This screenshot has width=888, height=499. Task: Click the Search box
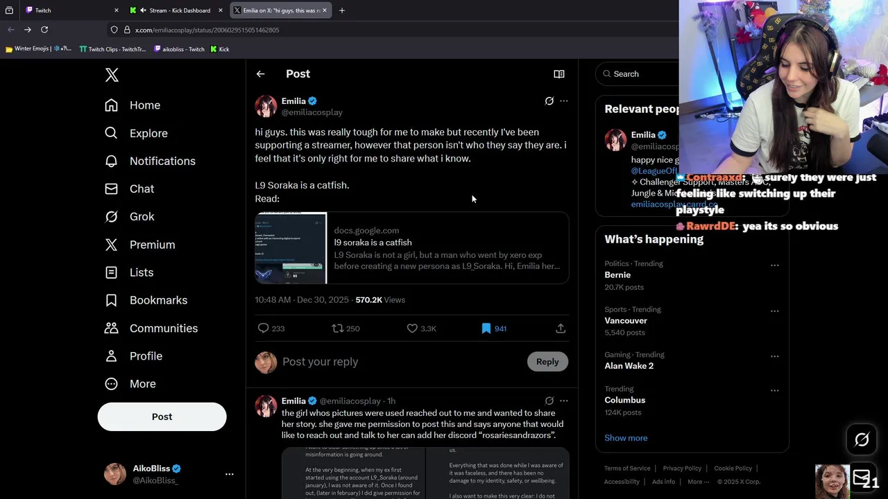638,74
